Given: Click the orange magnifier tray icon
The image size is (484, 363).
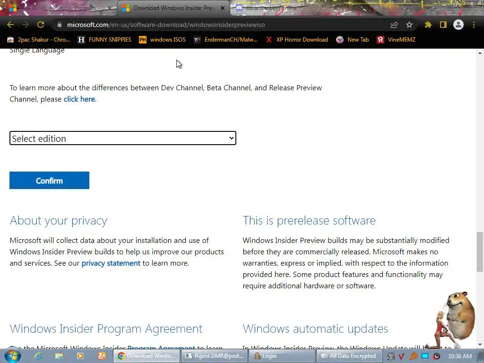Looking at the screenshot, I should pos(413,356).
